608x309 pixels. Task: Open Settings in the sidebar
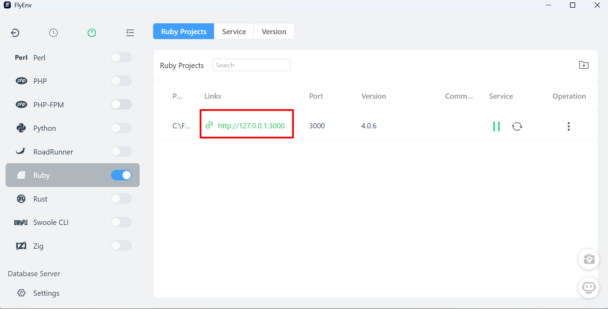(73, 293)
